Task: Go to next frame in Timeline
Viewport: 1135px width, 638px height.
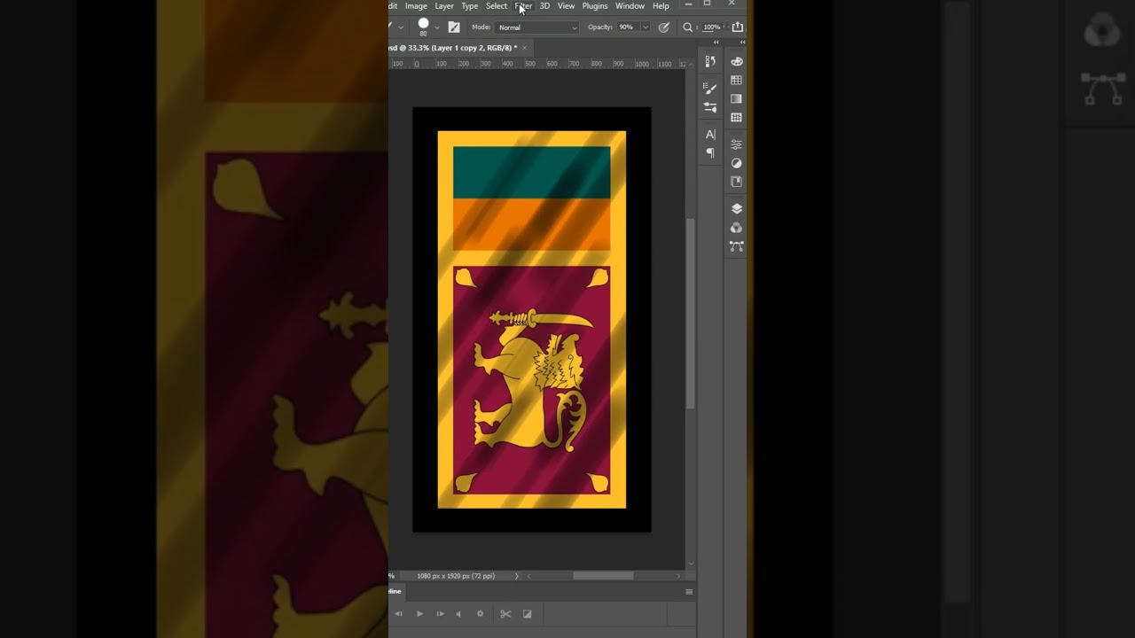Action: click(x=440, y=613)
